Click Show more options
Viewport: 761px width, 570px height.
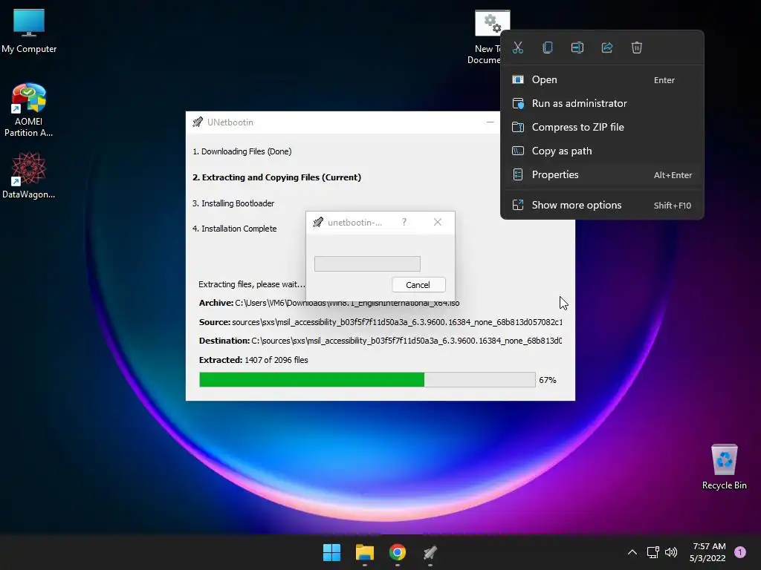tap(602, 205)
